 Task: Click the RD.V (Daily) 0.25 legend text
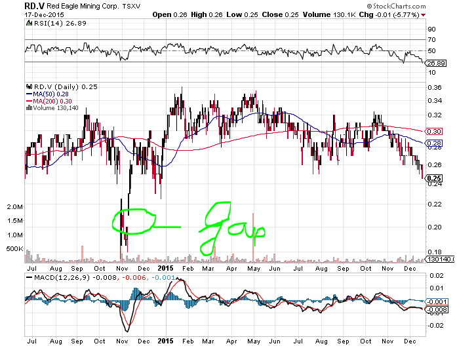click(66, 87)
